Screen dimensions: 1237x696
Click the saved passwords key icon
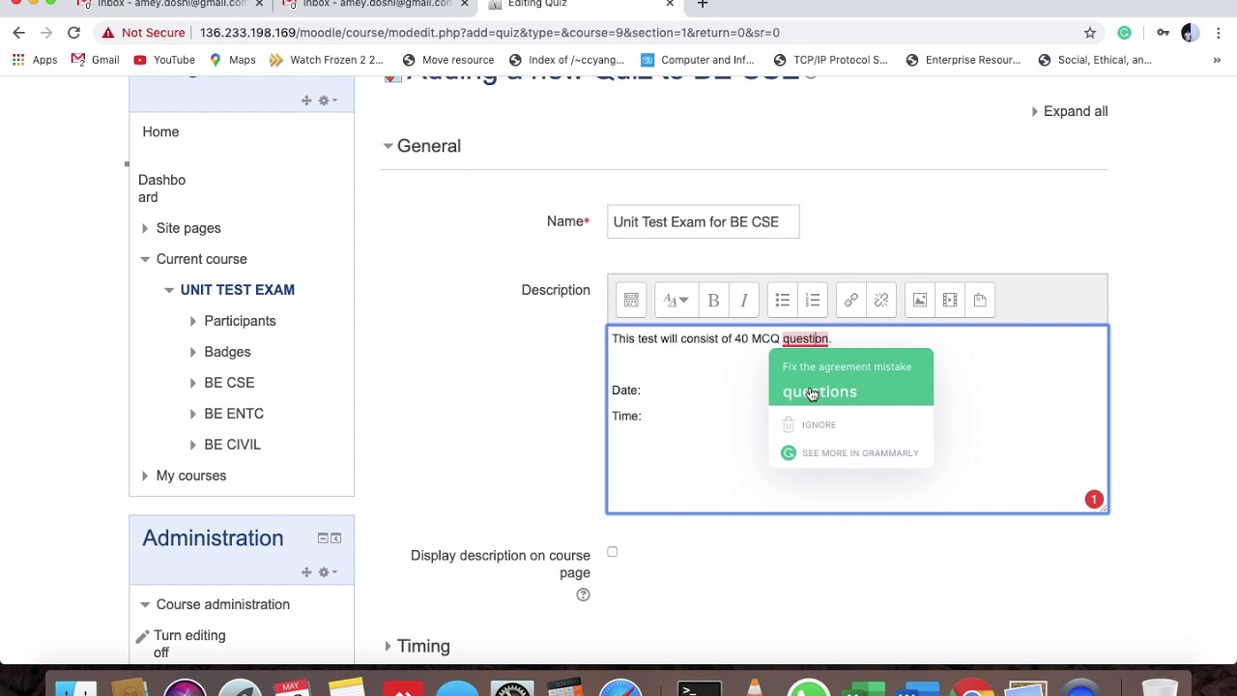pyautogui.click(x=1163, y=33)
